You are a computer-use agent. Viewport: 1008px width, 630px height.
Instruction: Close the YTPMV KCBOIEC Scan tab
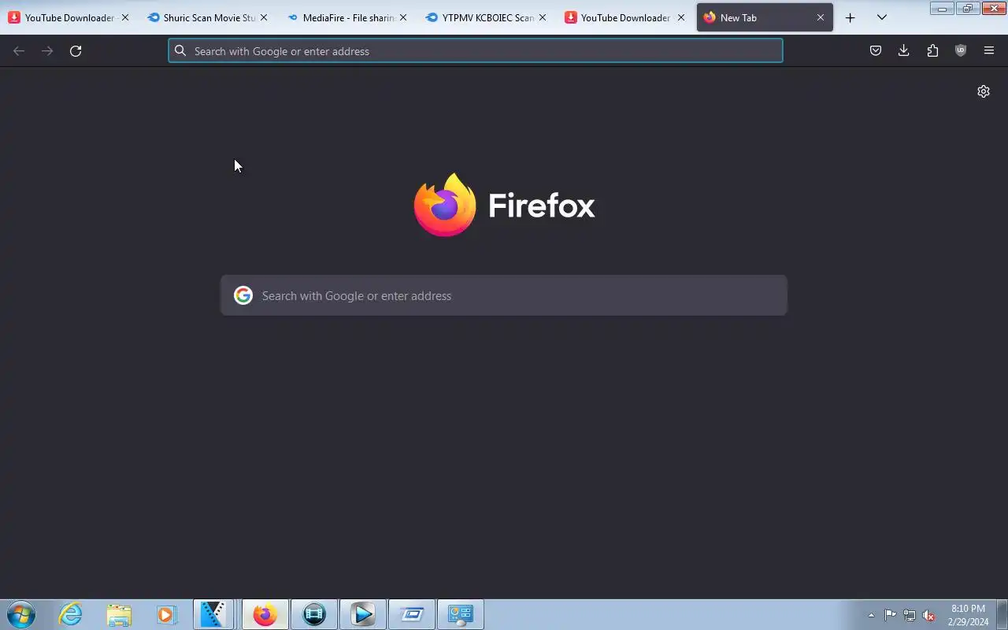click(542, 17)
